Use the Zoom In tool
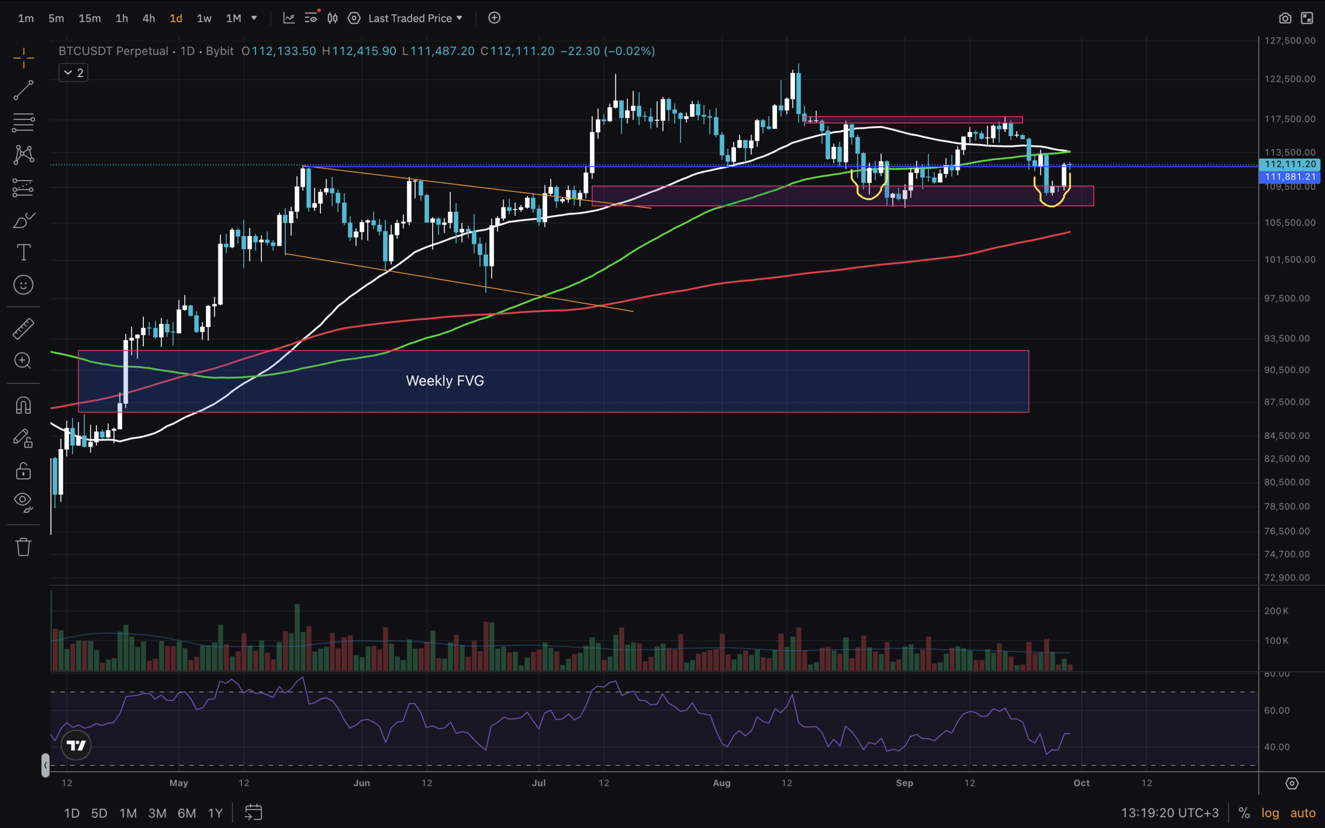This screenshot has height=828, width=1325. click(x=23, y=360)
